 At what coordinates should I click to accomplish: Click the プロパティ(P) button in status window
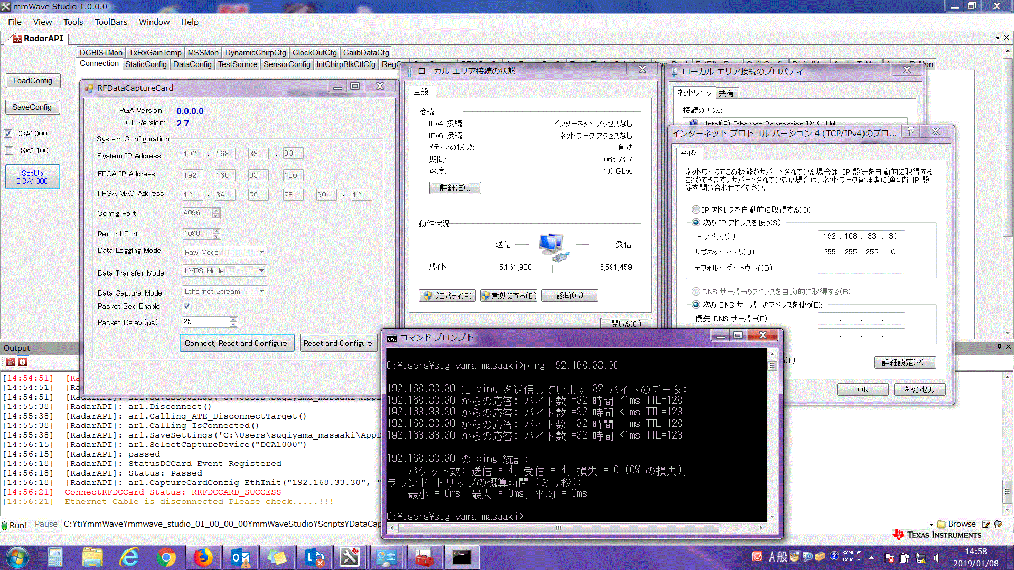(447, 296)
